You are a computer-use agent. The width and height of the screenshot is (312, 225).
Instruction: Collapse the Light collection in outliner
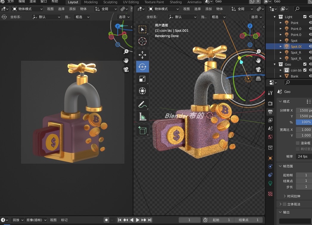(274, 17)
